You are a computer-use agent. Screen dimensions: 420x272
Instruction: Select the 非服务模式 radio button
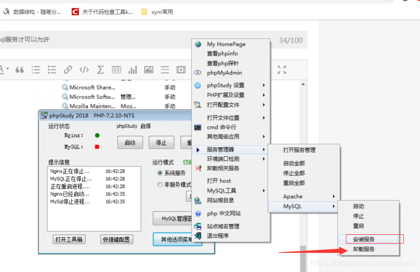pos(160,185)
